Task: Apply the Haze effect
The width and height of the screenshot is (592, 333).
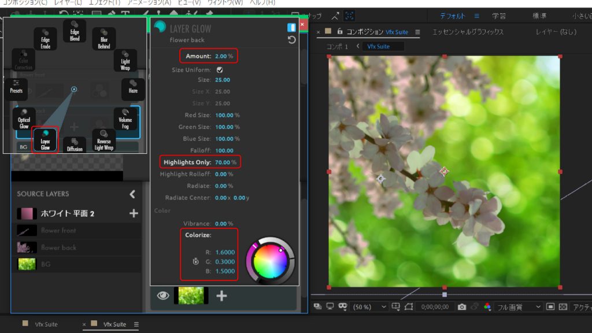Action: tap(133, 90)
